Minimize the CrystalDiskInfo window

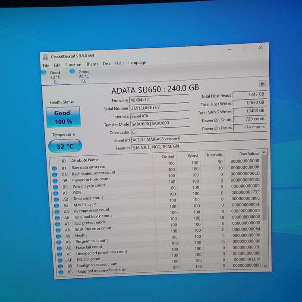[230, 49]
